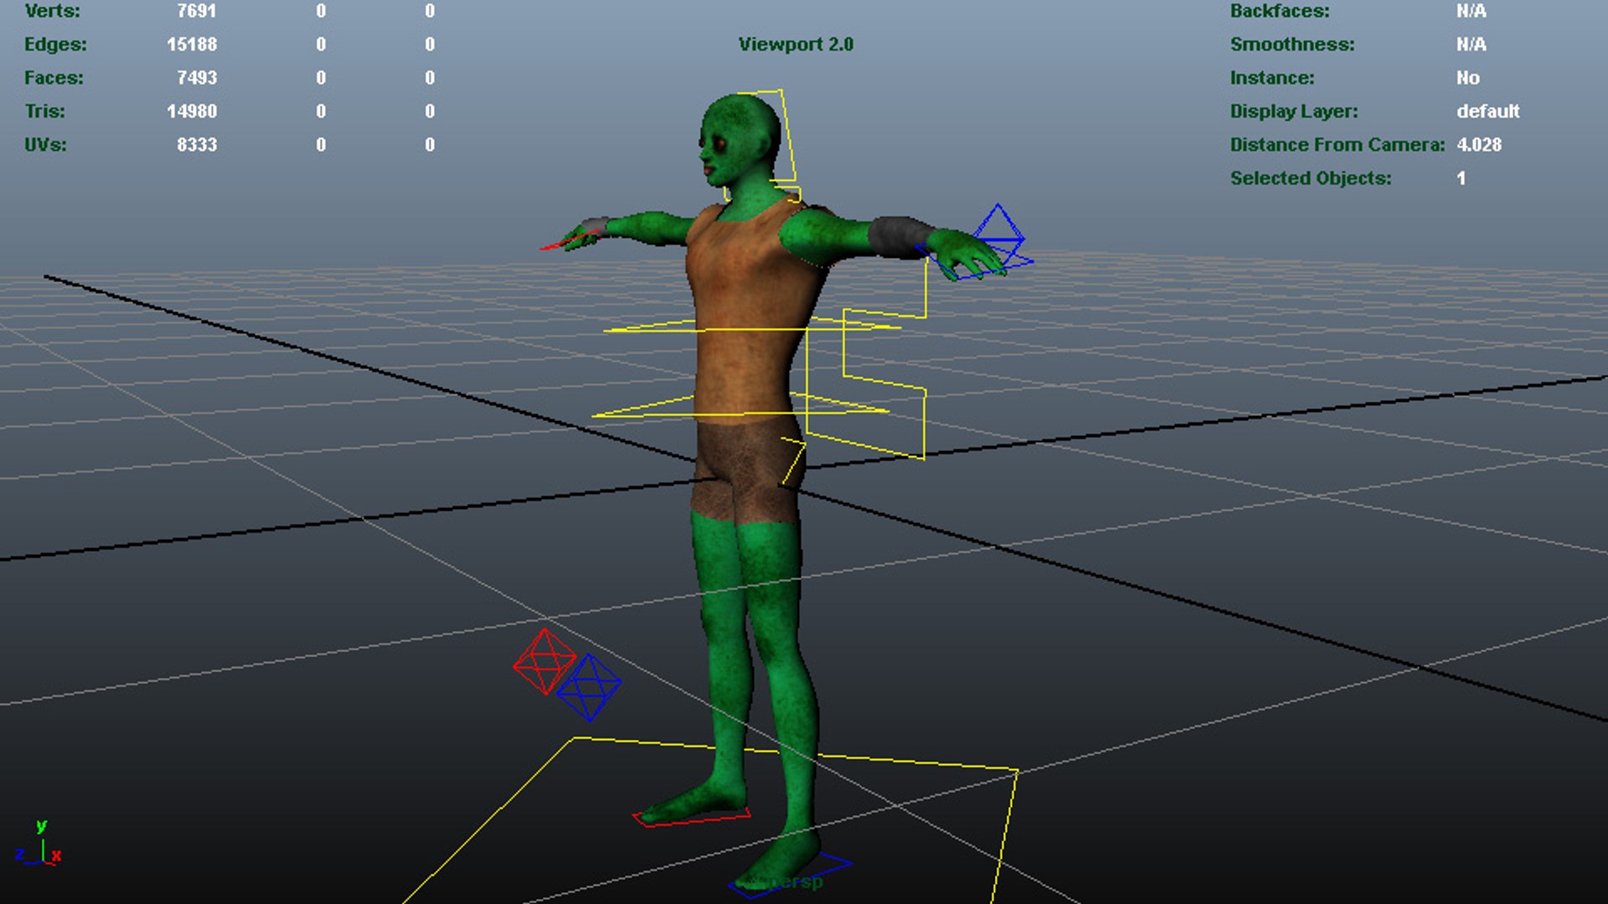1608x904 pixels.
Task: Click the Display Layer value default
Action: tap(1487, 111)
